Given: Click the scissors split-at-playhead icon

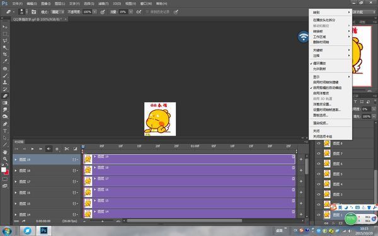Looking at the screenshot, I should [67, 149].
